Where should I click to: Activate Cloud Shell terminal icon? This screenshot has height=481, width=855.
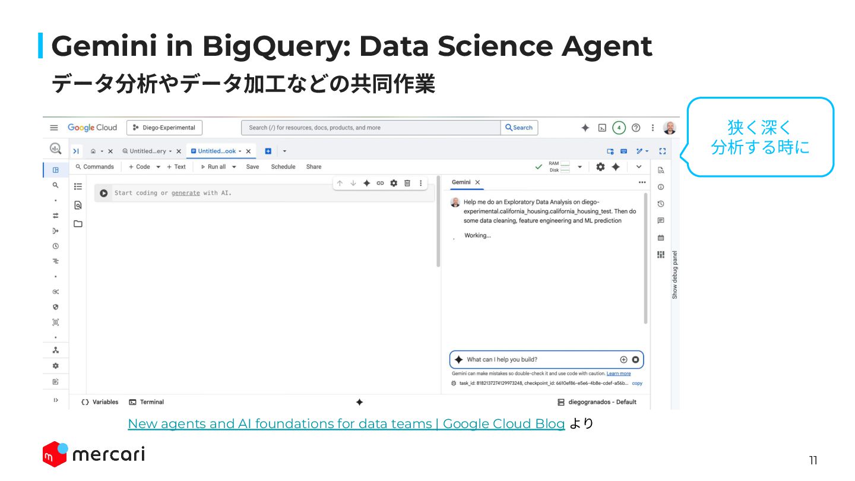pyautogui.click(x=602, y=128)
